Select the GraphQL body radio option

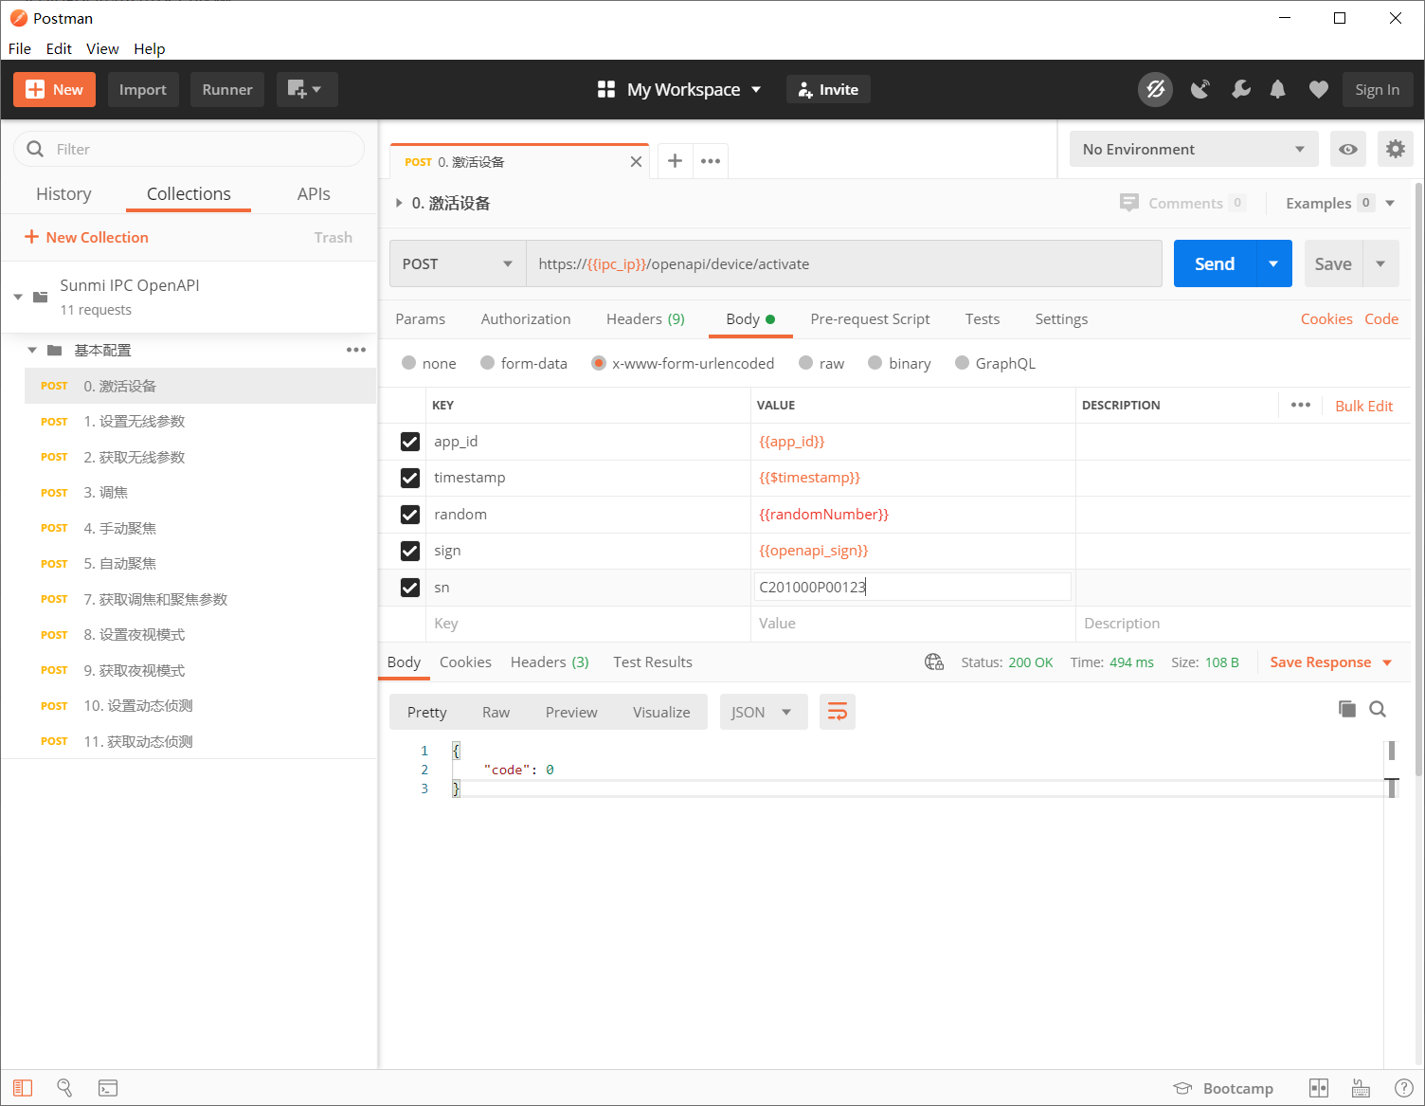[962, 363]
